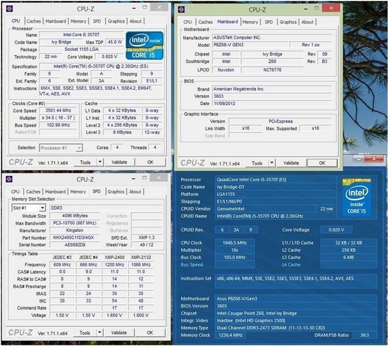The height and width of the screenshot is (346, 388).
Task: Minimize the top-left CPU-Z window
Action: tap(134, 8)
